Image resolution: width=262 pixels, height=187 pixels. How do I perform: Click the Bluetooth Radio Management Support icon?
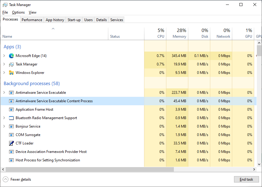point(11,118)
